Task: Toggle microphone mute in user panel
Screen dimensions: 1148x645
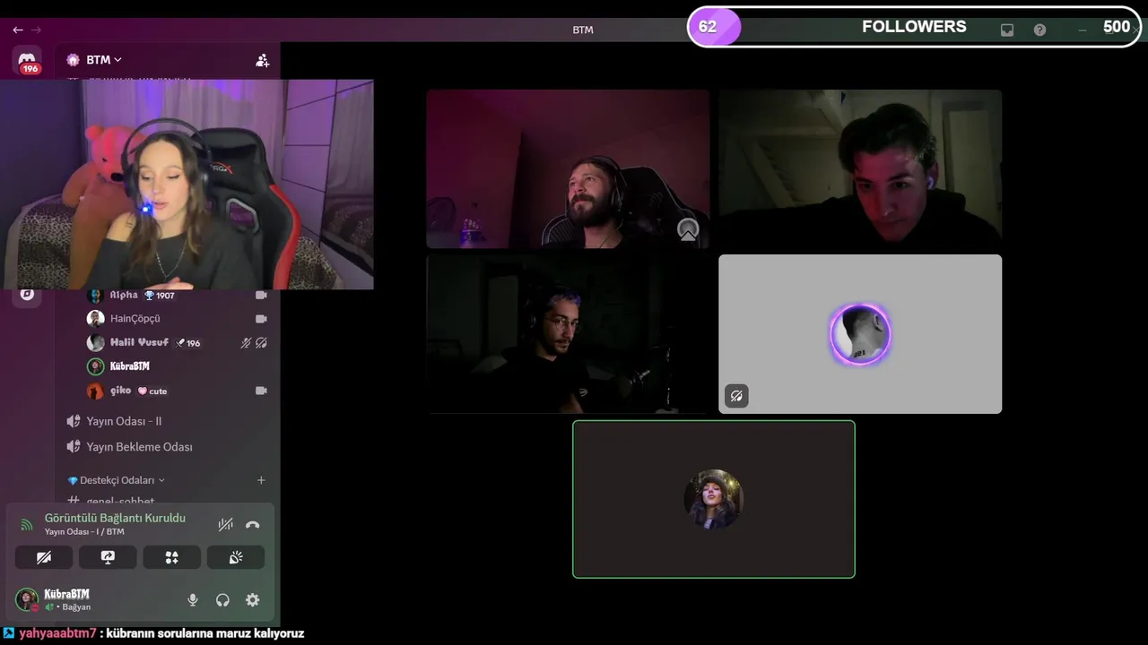Action: 192,600
